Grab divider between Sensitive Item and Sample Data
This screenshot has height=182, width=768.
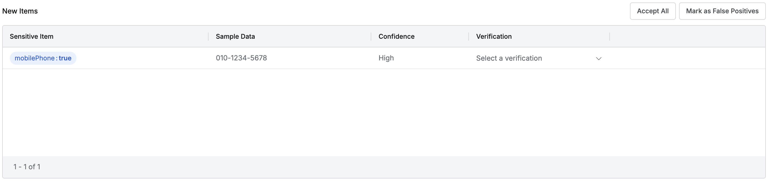(x=208, y=36)
